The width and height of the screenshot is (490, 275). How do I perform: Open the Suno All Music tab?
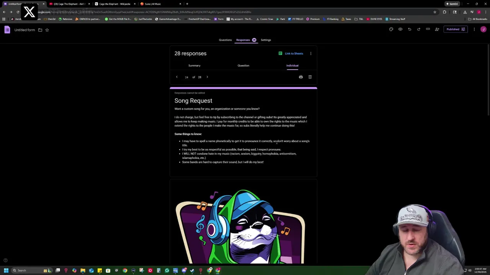[160, 4]
